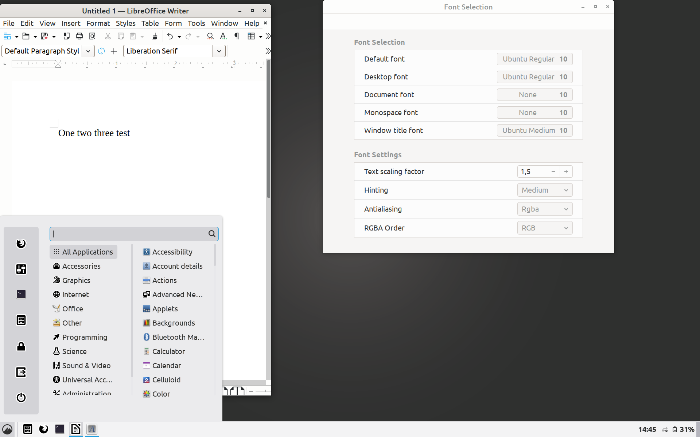Open the Hinting dropdown set to Medium
Viewport: 700px width, 437px height.
point(545,190)
